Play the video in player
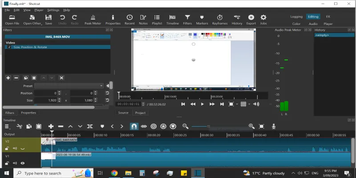Viewport: 356px width, 178px height. [x=202, y=104]
